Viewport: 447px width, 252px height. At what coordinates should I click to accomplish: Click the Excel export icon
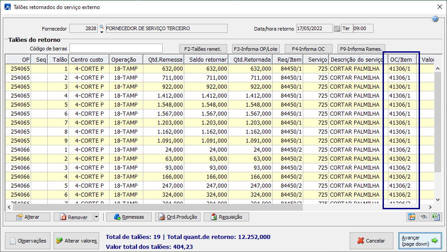pyautogui.click(x=435, y=217)
